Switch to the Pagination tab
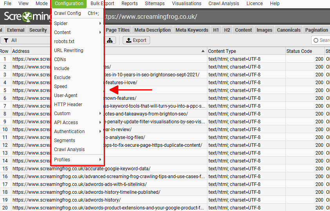The image size is (330, 211). coord(317,30)
